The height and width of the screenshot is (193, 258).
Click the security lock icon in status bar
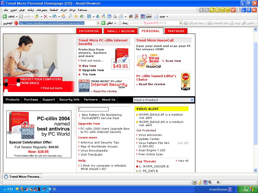click(200, 182)
